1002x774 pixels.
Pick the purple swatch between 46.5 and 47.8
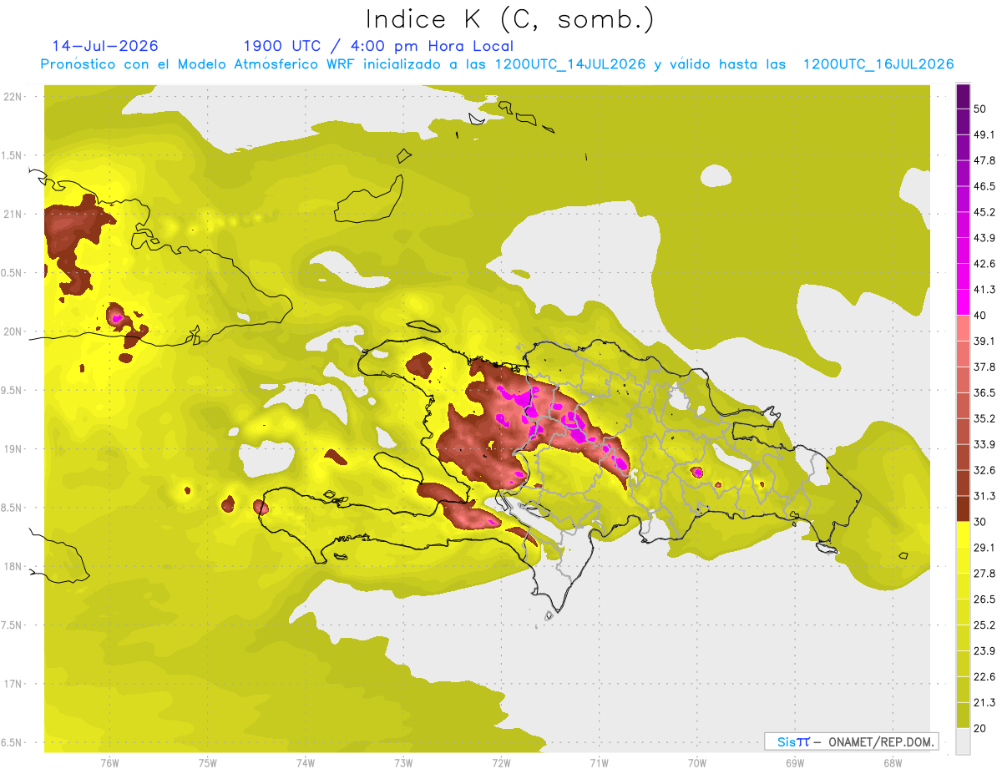[963, 174]
